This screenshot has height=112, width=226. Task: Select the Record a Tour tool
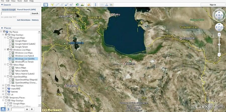[x=71, y=5]
